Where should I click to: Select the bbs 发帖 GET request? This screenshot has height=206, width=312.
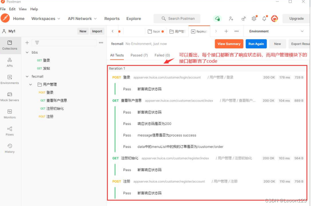click(x=43, y=68)
